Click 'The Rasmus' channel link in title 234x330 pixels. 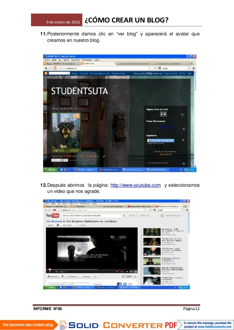54,221
